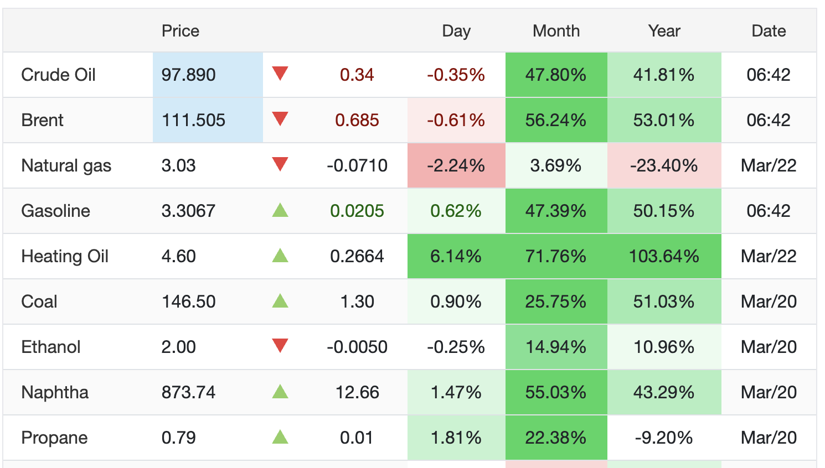Click the green up arrow for Coal
The image size is (825, 468).
coord(280,301)
